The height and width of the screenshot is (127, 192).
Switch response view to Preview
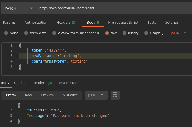(x=48, y=95)
